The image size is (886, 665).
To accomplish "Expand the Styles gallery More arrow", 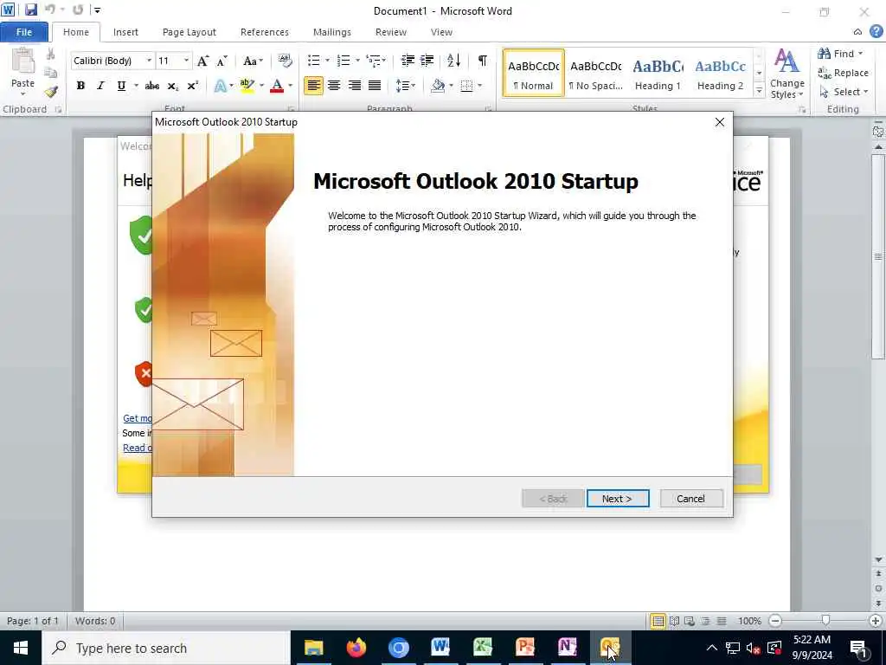I will [x=760, y=90].
